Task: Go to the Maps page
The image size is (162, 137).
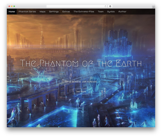Action: pyautogui.click(x=42, y=12)
